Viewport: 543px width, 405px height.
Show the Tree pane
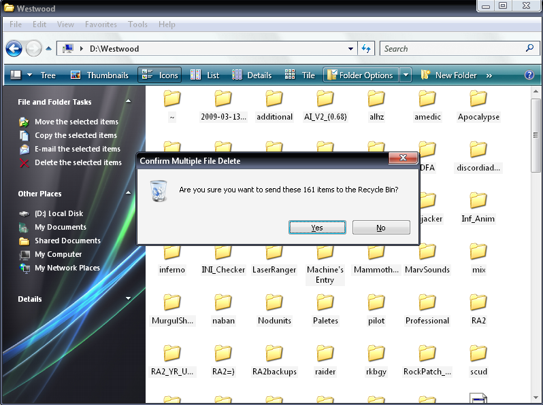(48, 75)
